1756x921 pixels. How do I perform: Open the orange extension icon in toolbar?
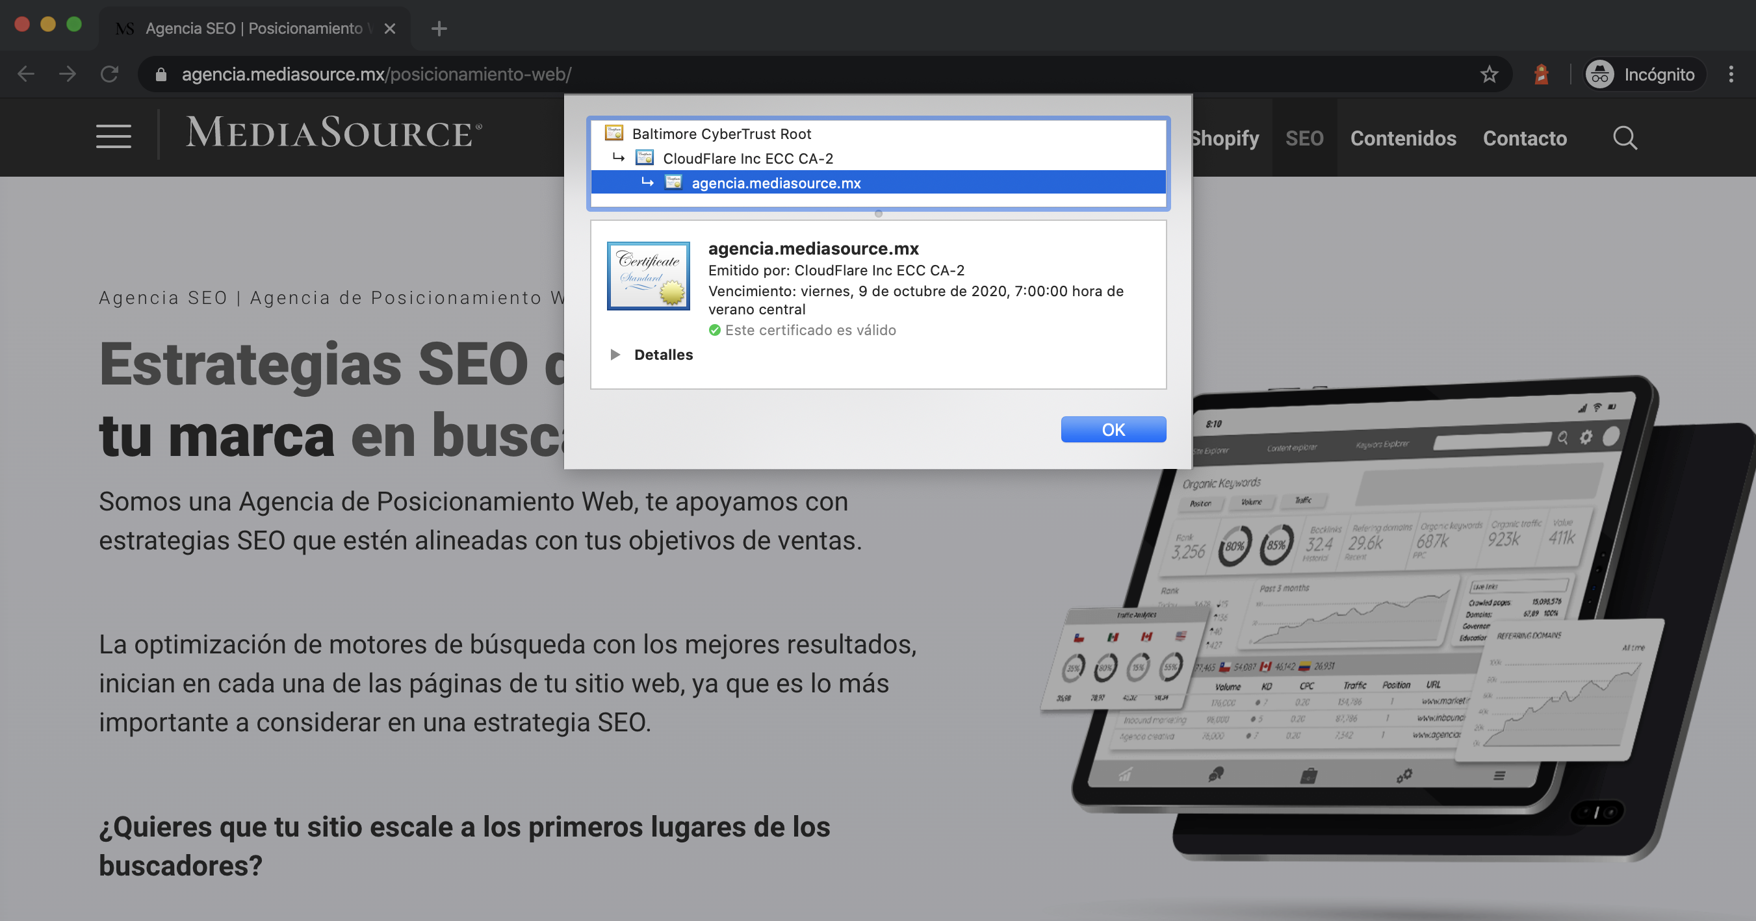coord(1542,74)
